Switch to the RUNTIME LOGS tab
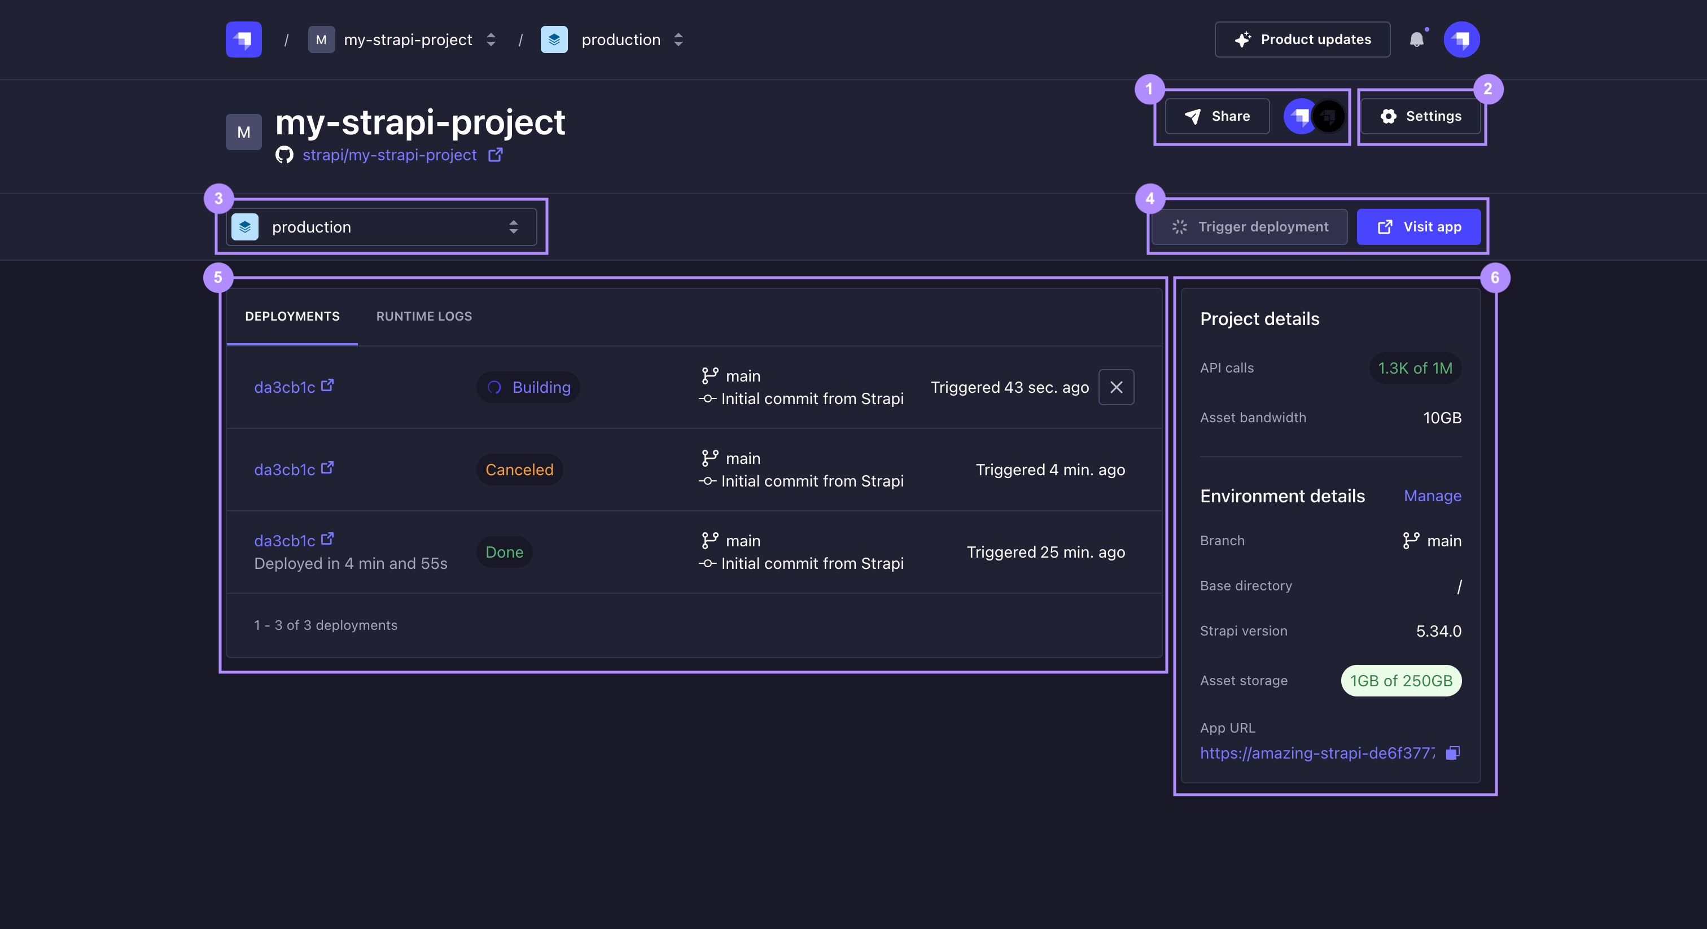This screenshot has width=1707, height=929. 423,316
